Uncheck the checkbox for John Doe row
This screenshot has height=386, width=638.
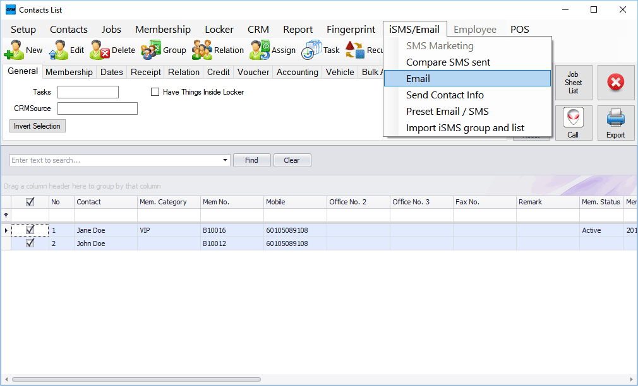tap(30, 243)
